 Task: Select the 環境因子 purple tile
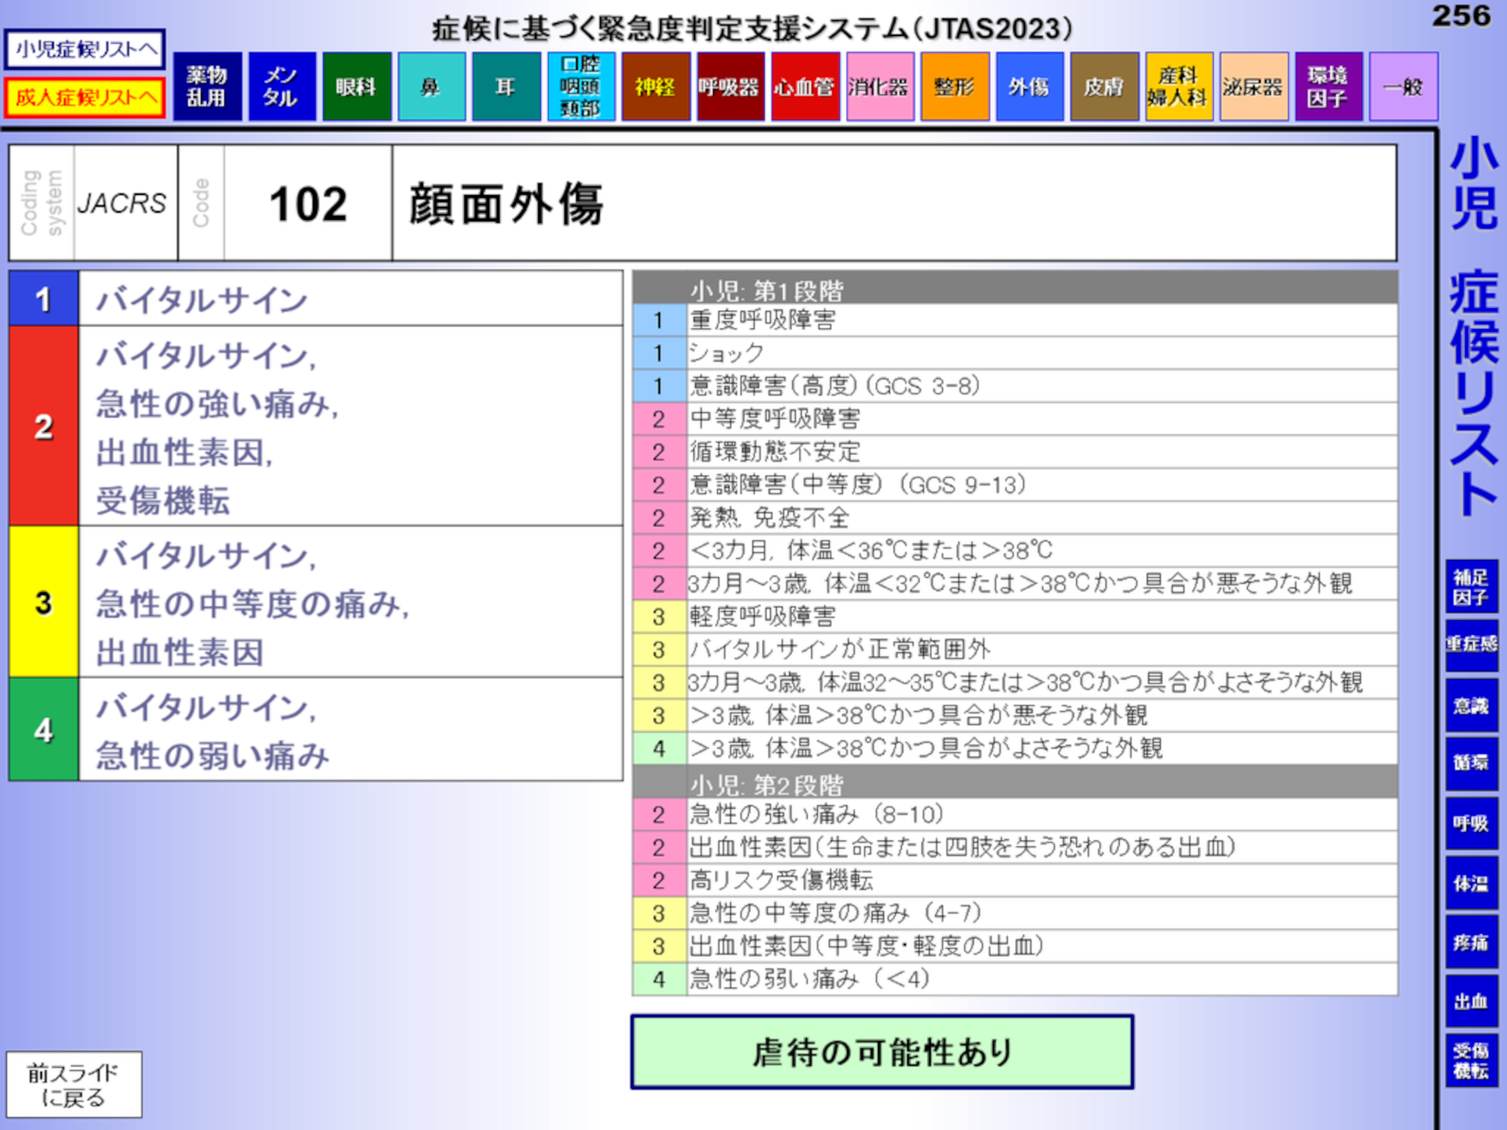coord(1328,87)
